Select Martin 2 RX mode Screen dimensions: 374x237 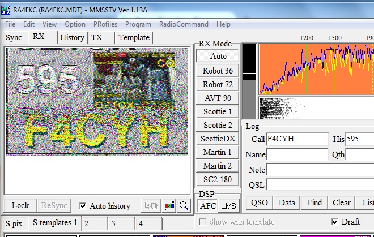coord(218,166)
